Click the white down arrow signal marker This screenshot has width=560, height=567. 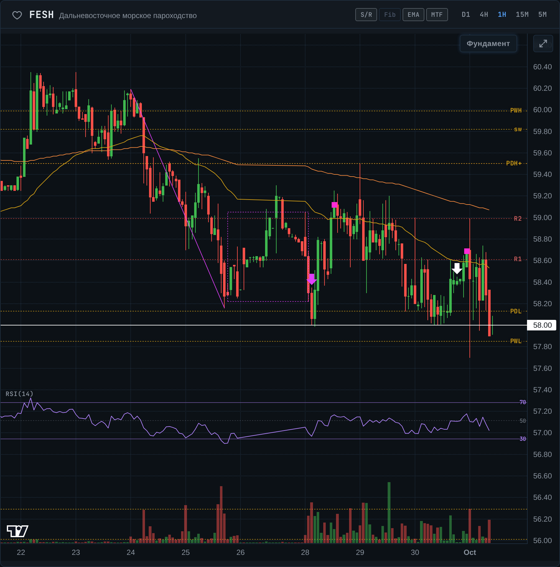click(457, 269)
